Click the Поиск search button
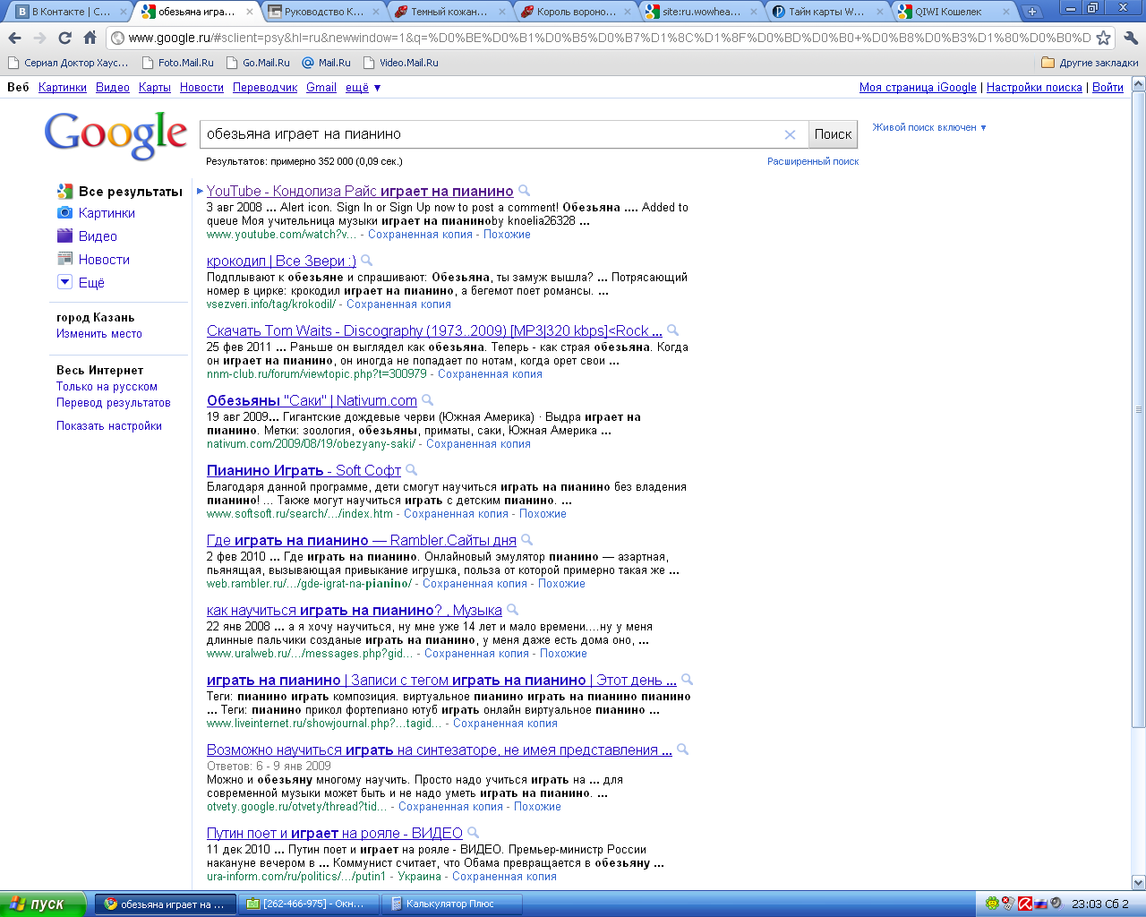 click(833, 134)
